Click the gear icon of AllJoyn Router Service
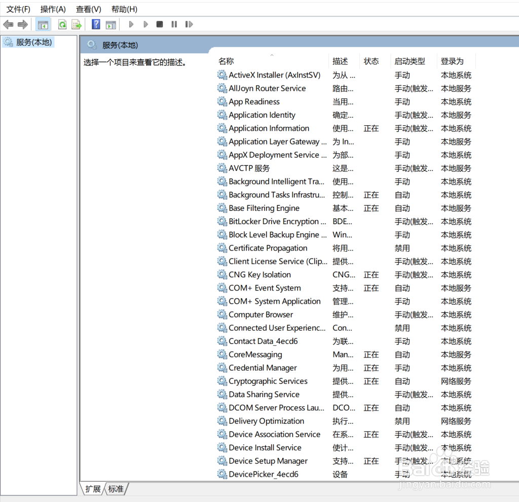This screenshot has width=519, height=502. [x=222, y=88]
